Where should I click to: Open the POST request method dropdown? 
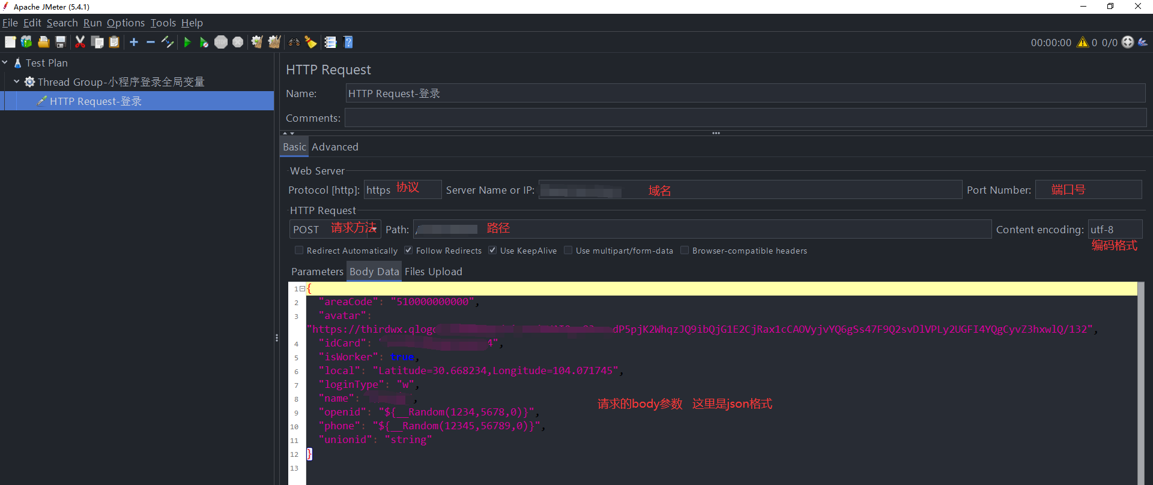374,230
